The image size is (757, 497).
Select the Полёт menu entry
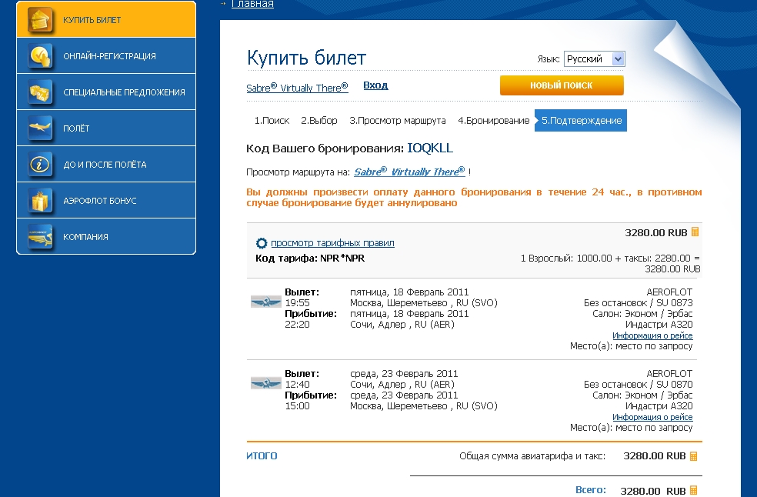pos(106,128)
